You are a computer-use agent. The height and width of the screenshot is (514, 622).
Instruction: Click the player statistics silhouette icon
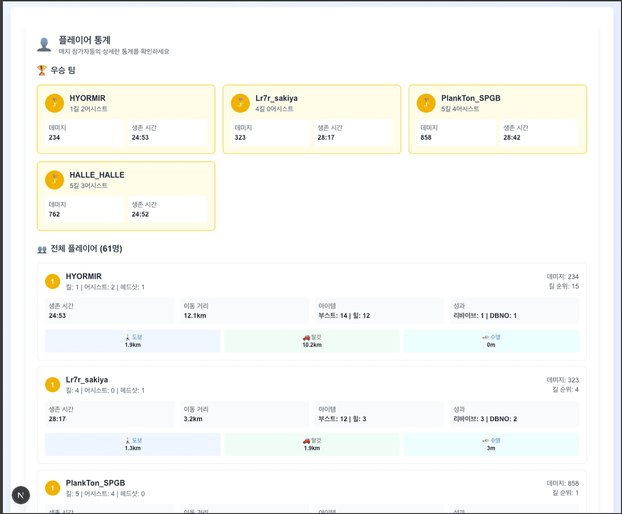44,45
